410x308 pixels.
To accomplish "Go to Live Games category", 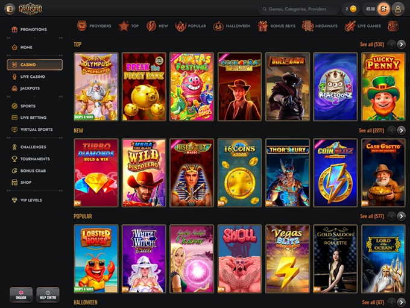I will [x=363, y=26].
